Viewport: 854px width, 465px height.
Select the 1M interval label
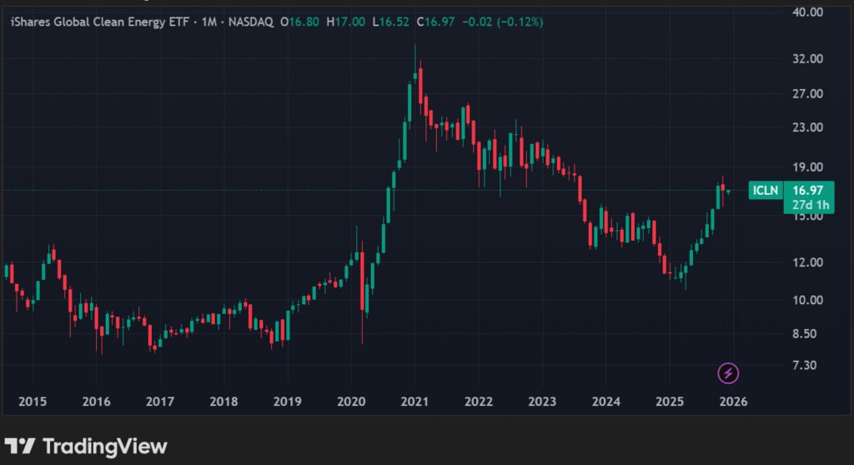208,22
